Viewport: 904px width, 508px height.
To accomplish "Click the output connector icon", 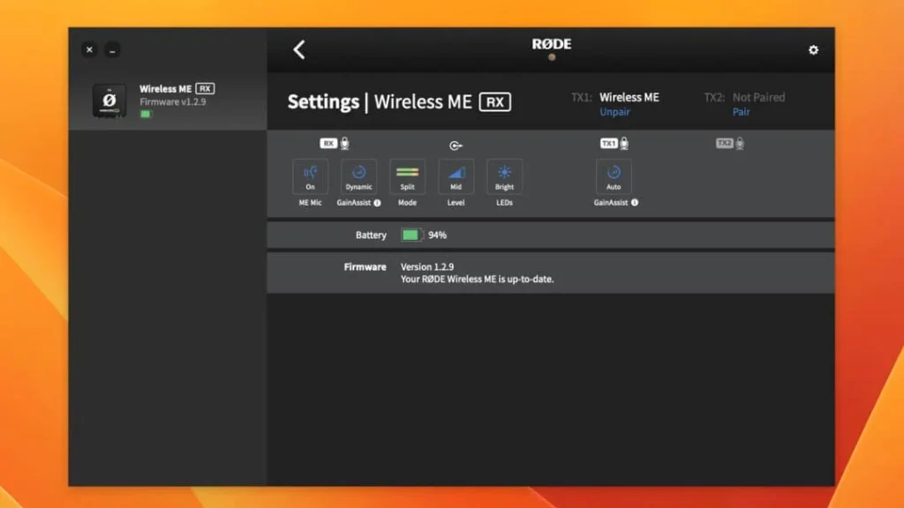I will [x=456, y=146].
